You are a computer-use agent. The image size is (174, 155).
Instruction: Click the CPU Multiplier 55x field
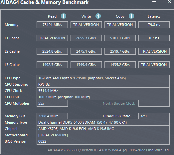(x=52, y=103)
